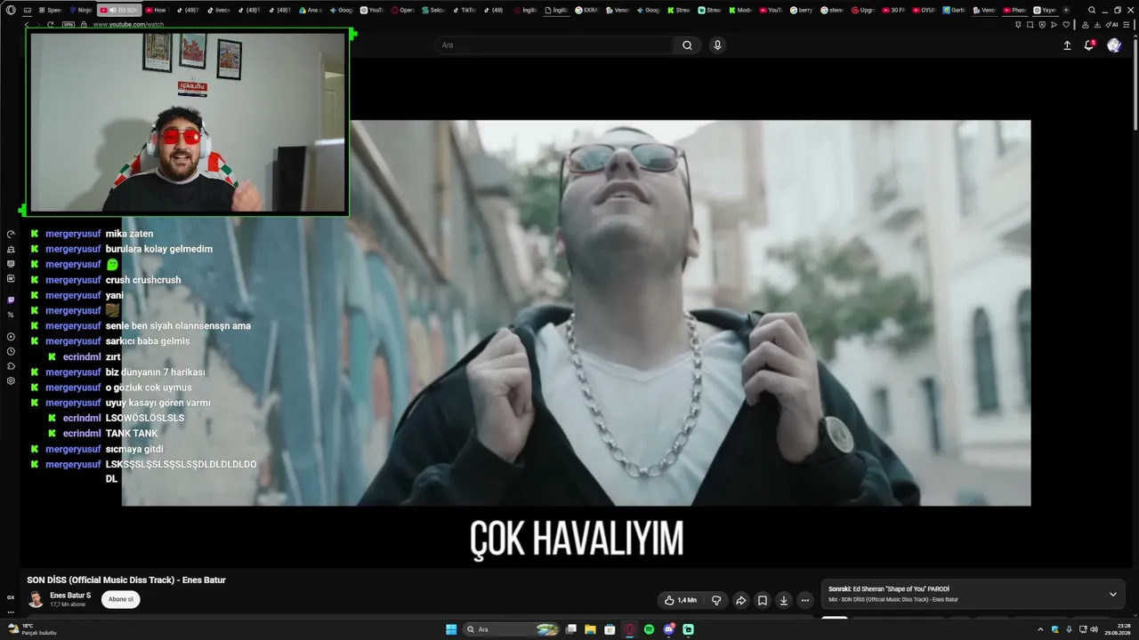Open the Opera sidebar Twitch icon
1139x640 pixels.
(x=11, y=300)
